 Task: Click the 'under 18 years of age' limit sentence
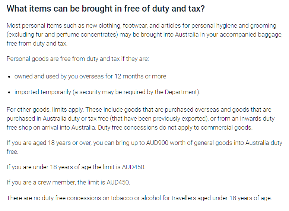click(76, 167)
